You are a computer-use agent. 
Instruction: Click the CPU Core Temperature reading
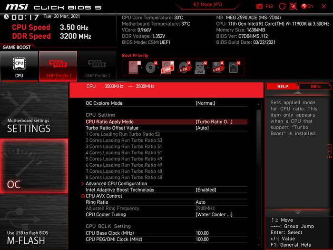pos(152,18)
